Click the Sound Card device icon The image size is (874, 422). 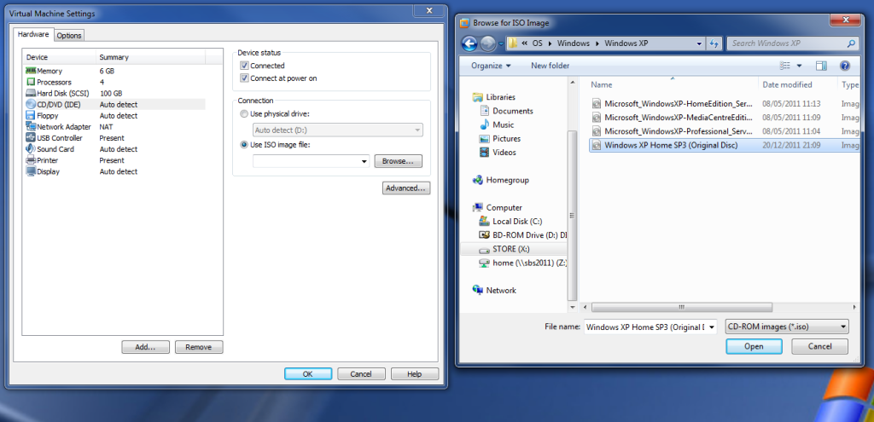pyautogui.click(x=31, y=148)
